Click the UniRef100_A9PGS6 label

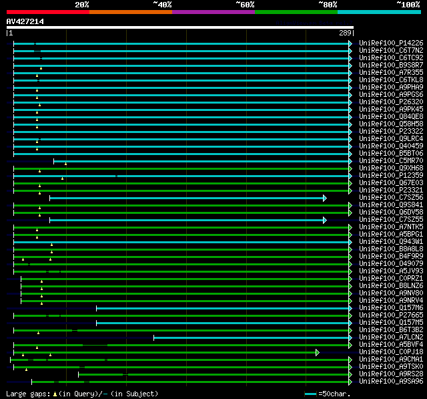[391, 95]
